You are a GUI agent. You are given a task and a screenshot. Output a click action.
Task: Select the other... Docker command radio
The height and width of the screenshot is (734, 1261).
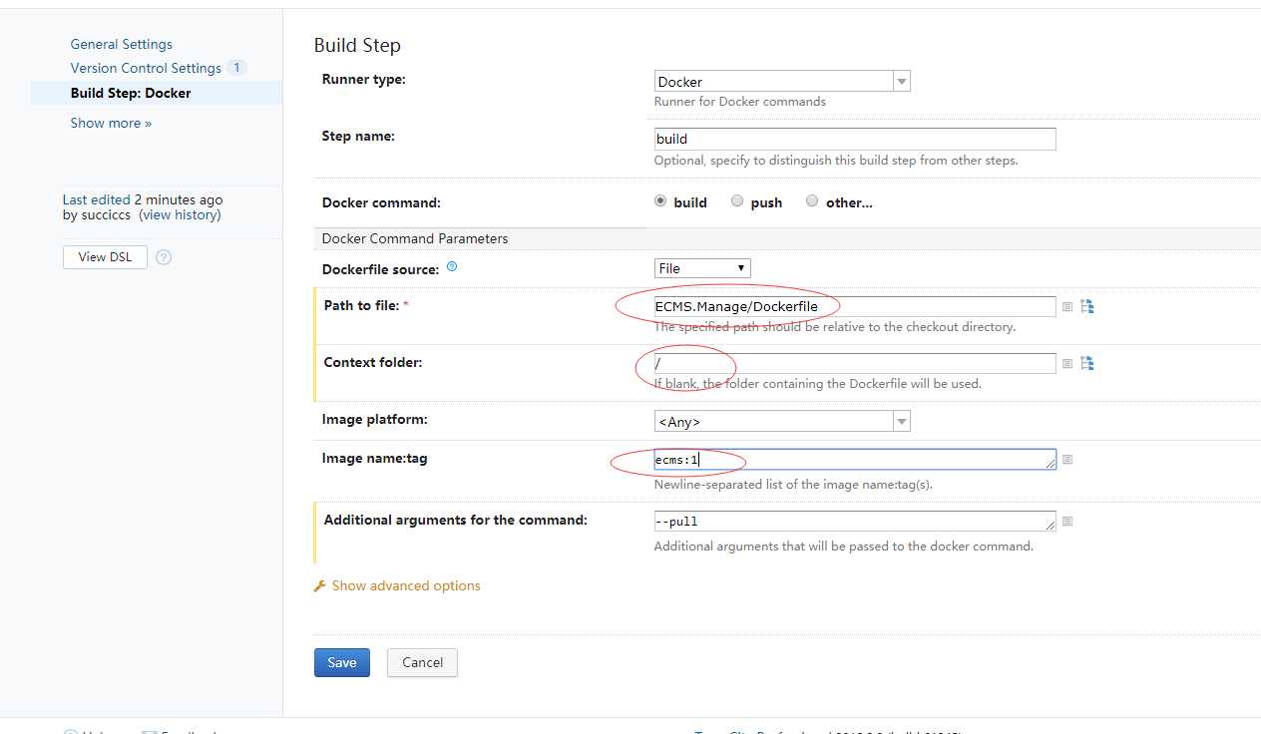(x=812, y=200)
